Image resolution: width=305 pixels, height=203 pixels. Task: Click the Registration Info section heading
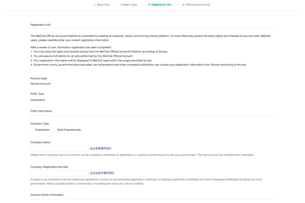[41, 25]
